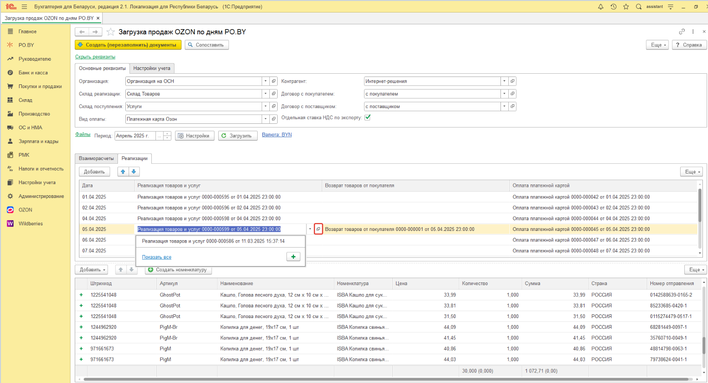The image size is (708, 383).
Task: Go back with the left arrow
Action: pyautogui.click(x=82, y=32)
